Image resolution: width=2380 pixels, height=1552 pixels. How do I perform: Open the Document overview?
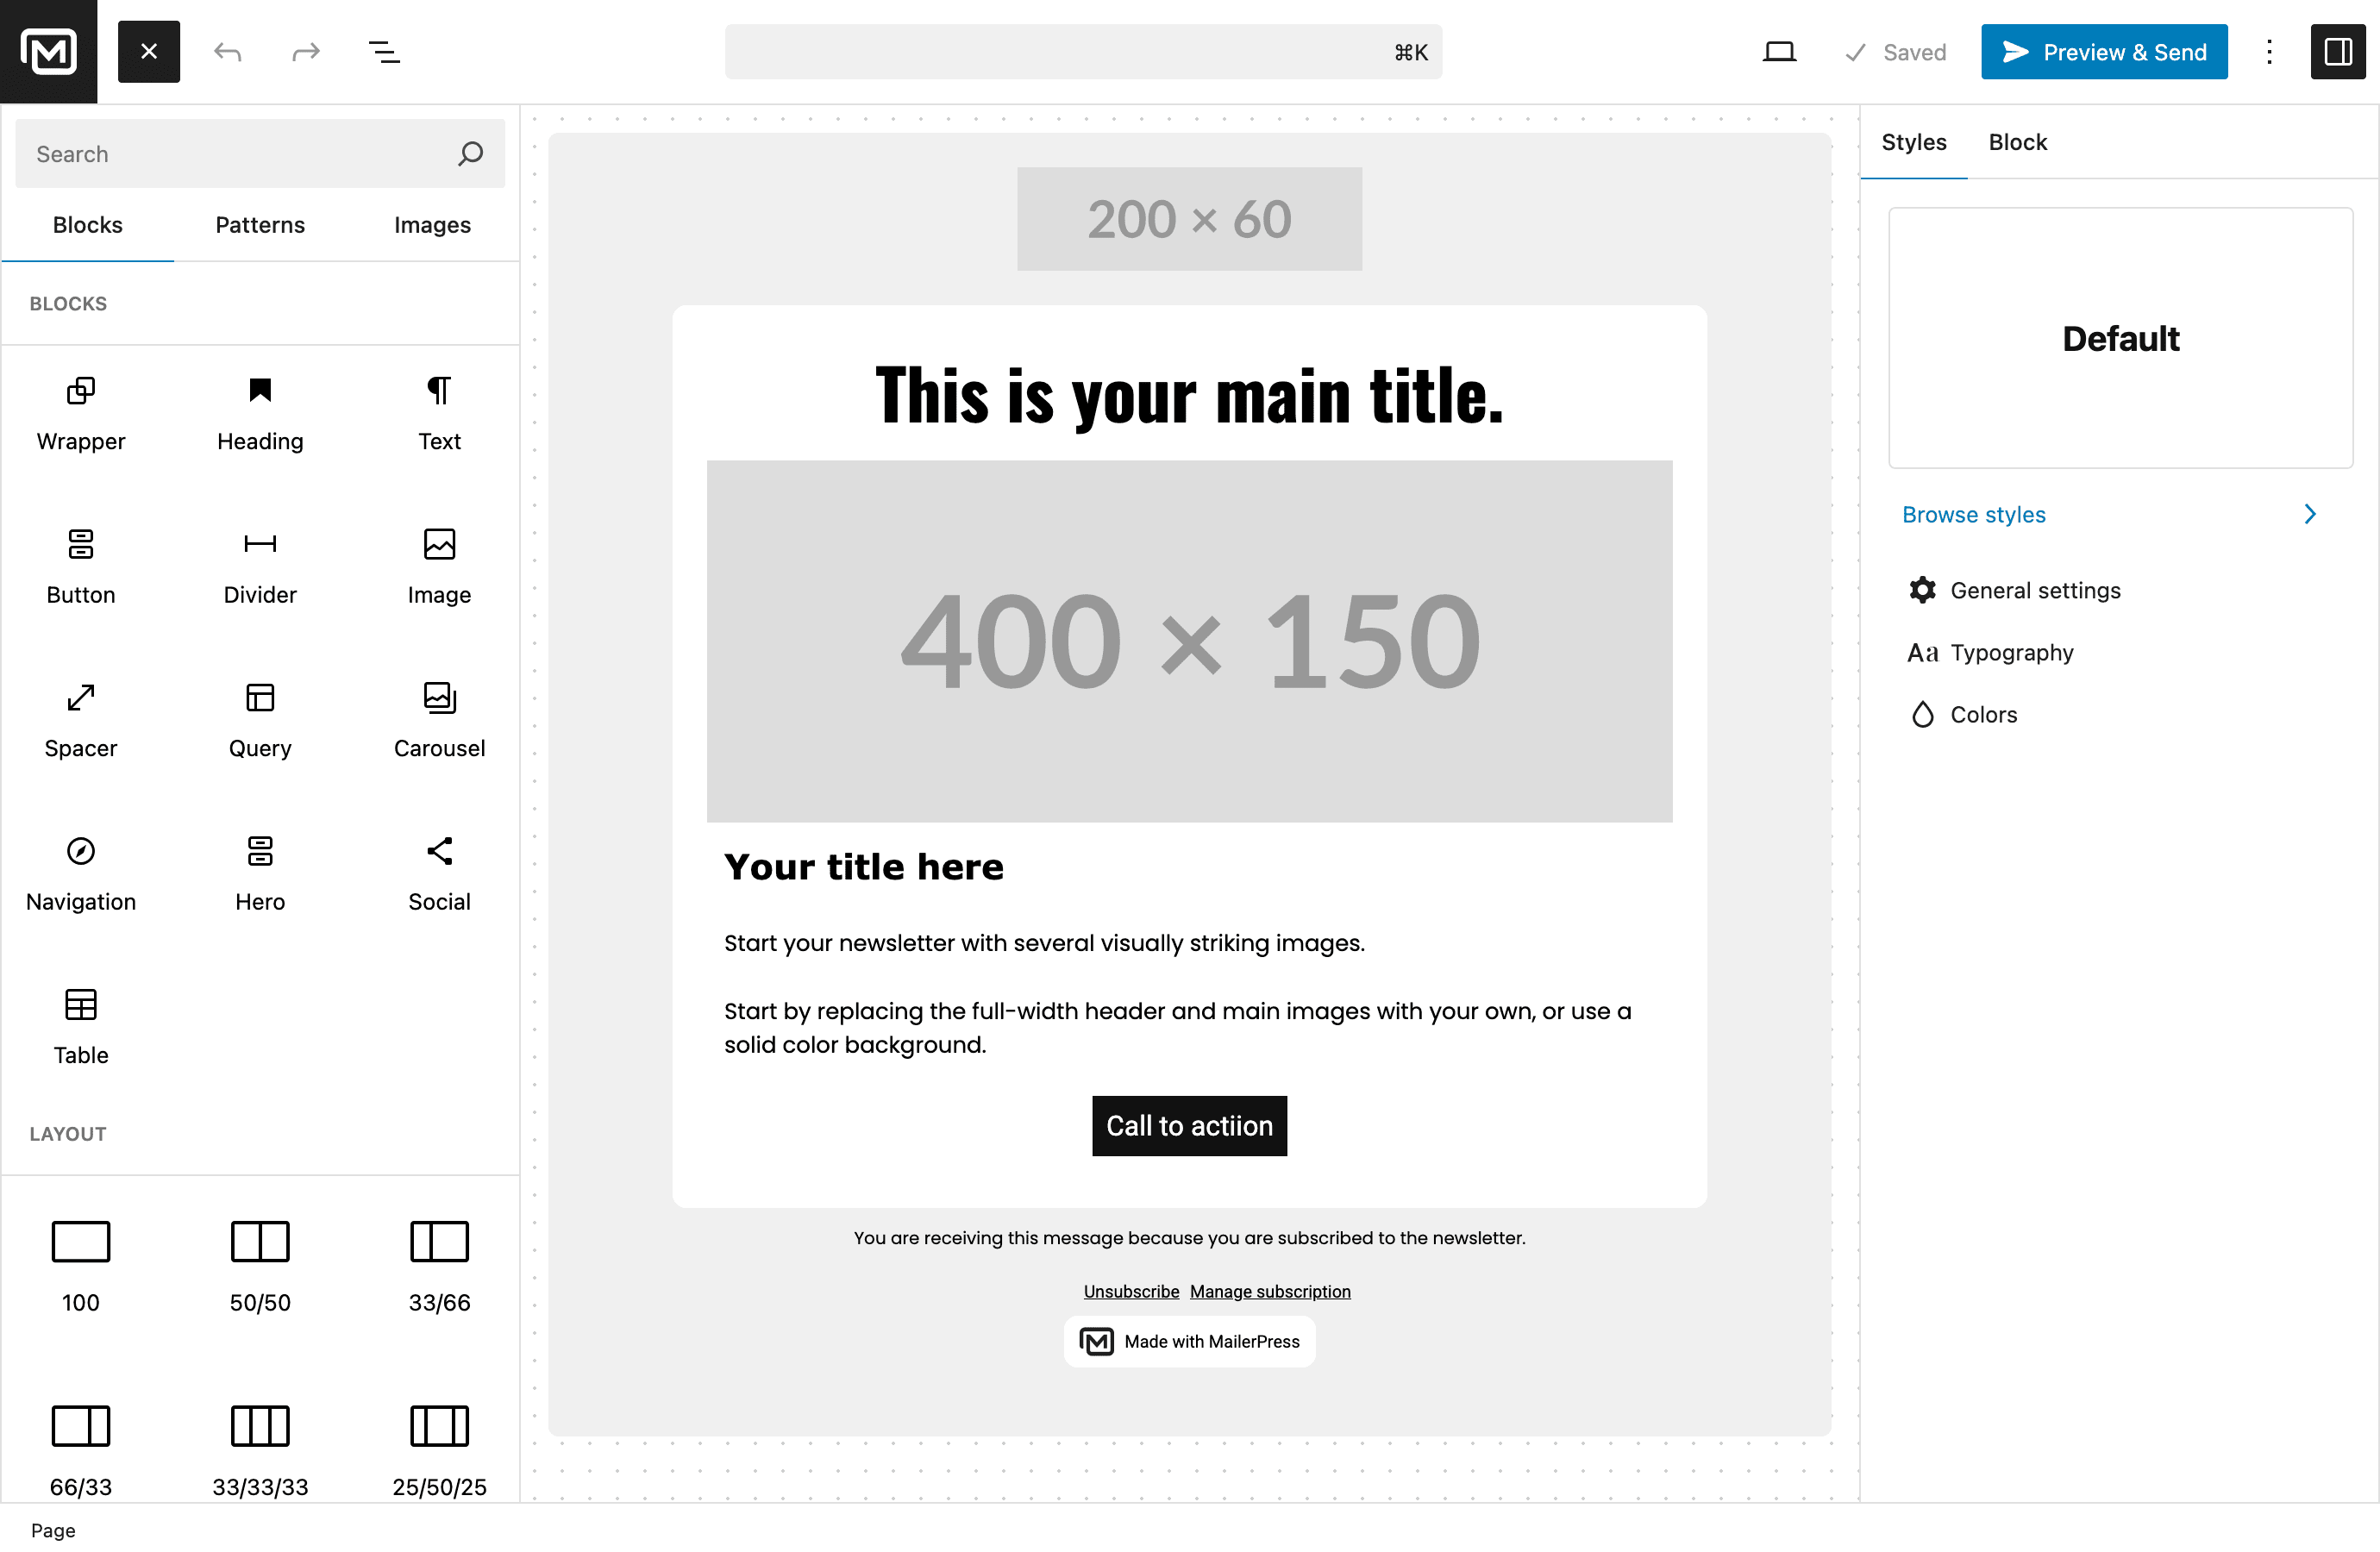click(384, 51)
